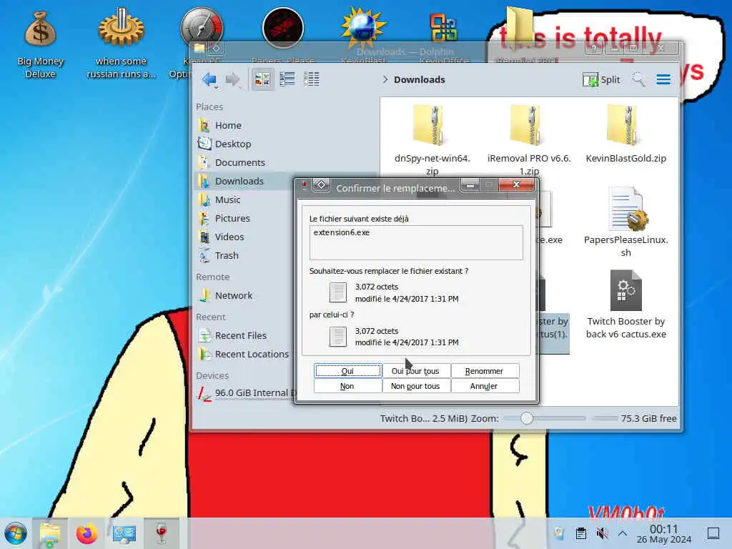Switch to icons view mode

[262, 79]
